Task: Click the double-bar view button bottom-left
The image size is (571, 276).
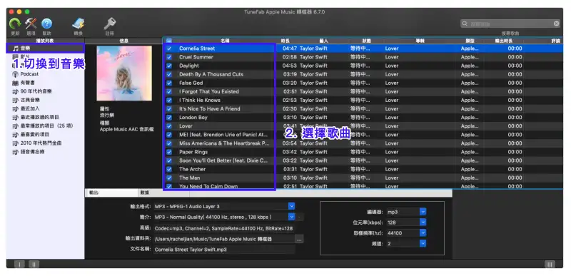Action: click(34, 265)
